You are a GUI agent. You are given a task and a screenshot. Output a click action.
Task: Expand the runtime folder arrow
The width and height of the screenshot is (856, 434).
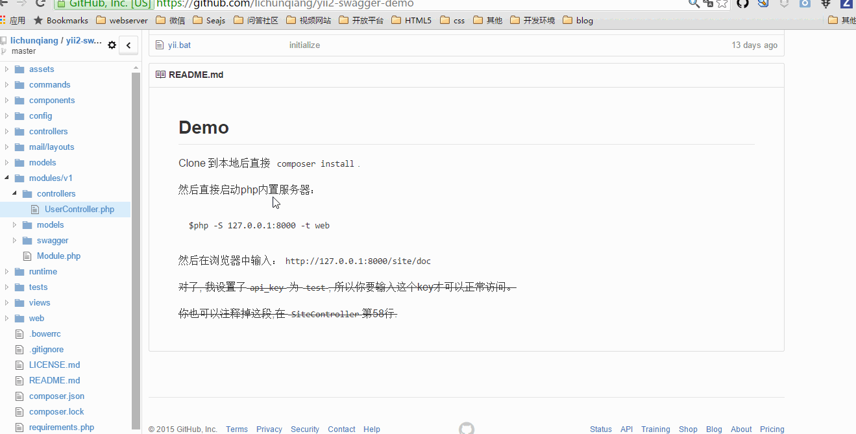click(x=6, y=271)
